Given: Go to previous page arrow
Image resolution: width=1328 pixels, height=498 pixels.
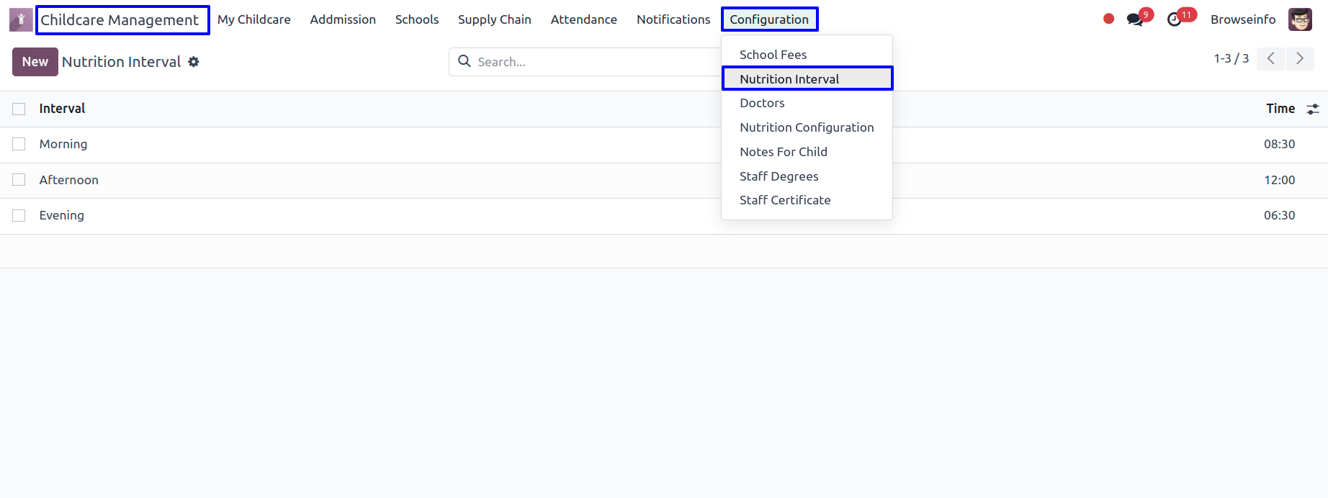Looking at the screenshot, I should pos(1271,59).
